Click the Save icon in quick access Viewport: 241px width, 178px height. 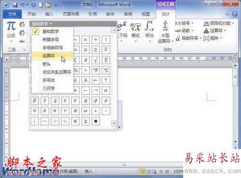(x=15, y=5)
